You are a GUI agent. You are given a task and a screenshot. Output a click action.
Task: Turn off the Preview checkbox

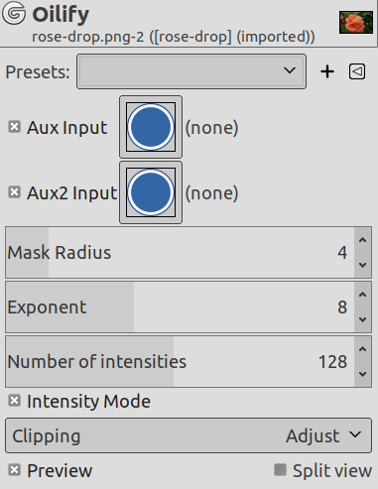[x=14, y=470]
